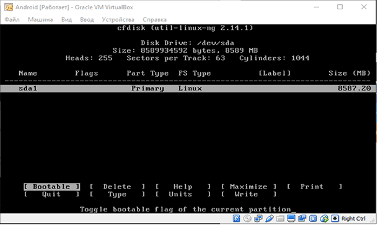The image size is (378, 225).
Task: Click the Linux FS type cell
Action: click(x=190, y=89)
